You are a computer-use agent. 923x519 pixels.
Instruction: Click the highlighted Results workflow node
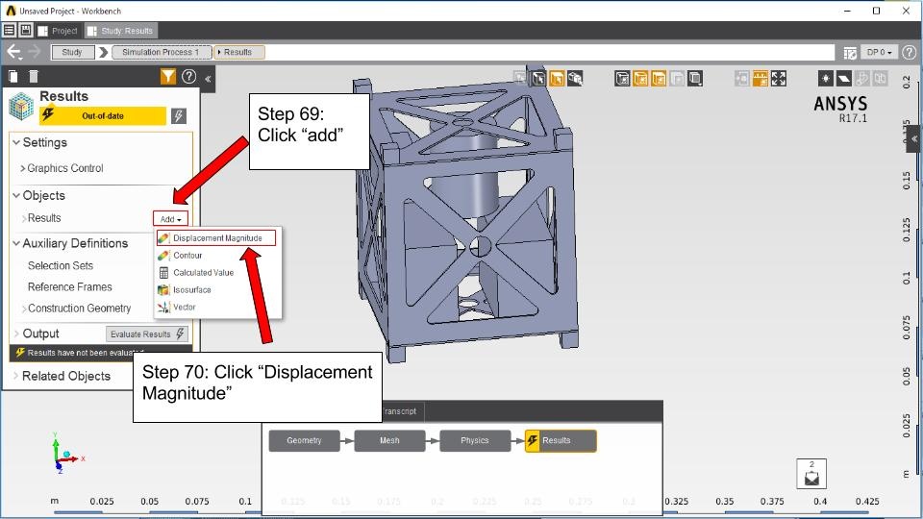click(x=561, y=441)
